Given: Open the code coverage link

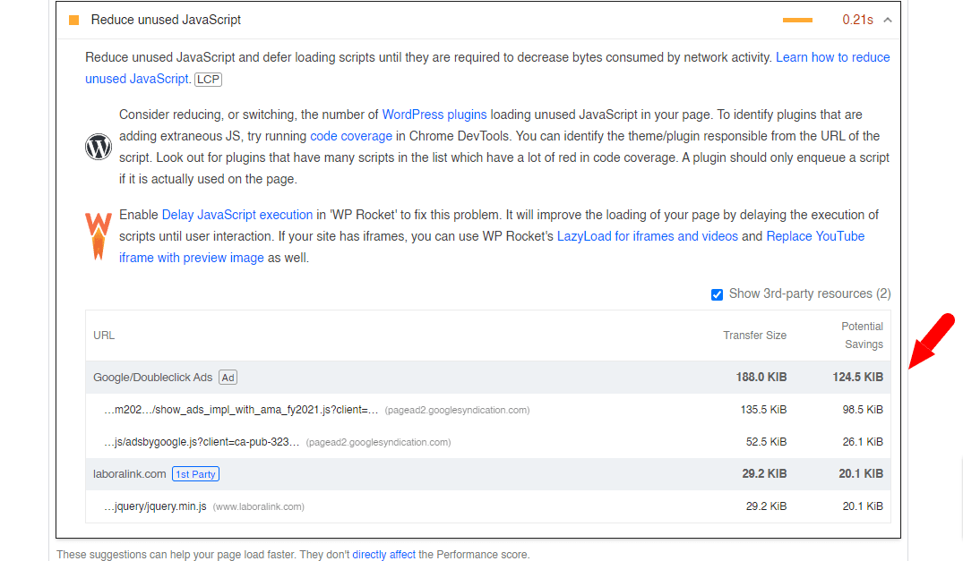Looking at the screenshot, I should click(350, 136).
